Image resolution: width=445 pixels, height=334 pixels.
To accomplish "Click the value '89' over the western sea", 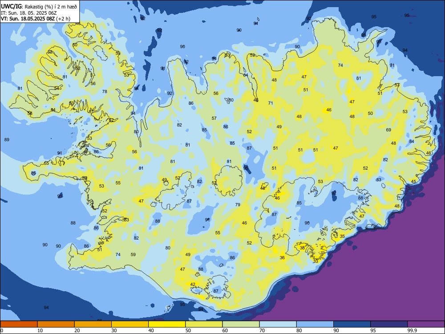I will [7, 139].
